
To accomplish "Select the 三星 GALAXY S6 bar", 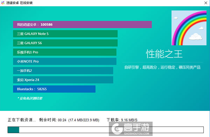I will 65,43.
